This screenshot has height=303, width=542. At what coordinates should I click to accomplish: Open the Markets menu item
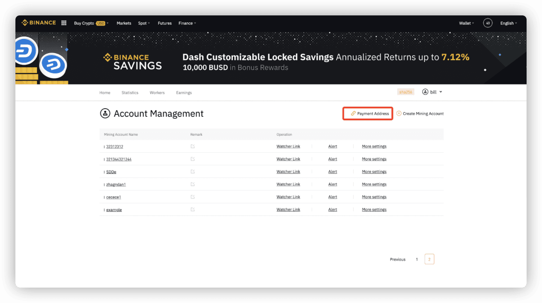(x=124, y=23)
